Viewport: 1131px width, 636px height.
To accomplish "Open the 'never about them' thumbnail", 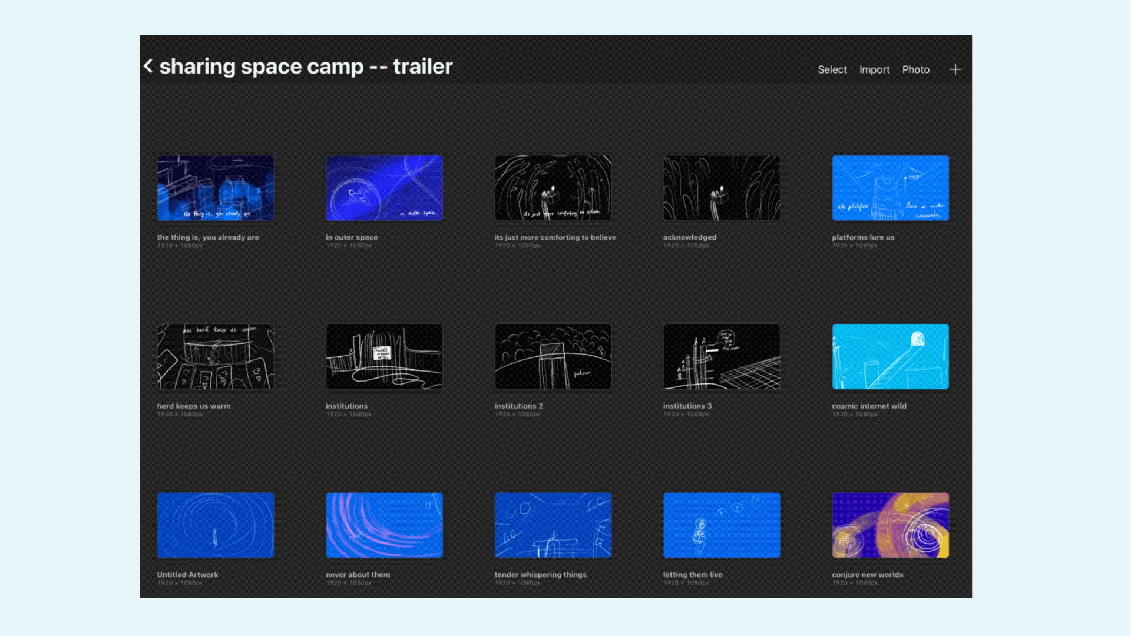I will tap(384, 525).
